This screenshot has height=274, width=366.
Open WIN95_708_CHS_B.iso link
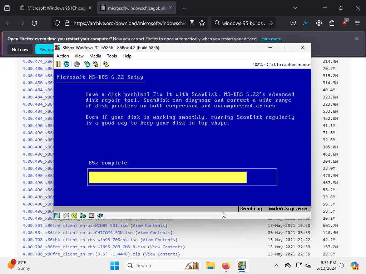84,247
